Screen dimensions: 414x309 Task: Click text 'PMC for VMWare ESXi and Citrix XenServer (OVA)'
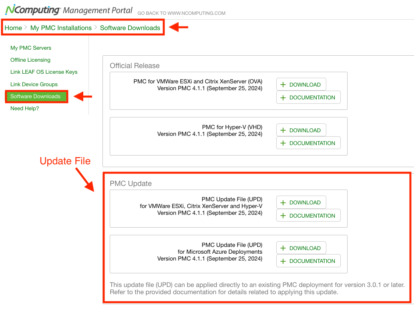tap(198, 81)
